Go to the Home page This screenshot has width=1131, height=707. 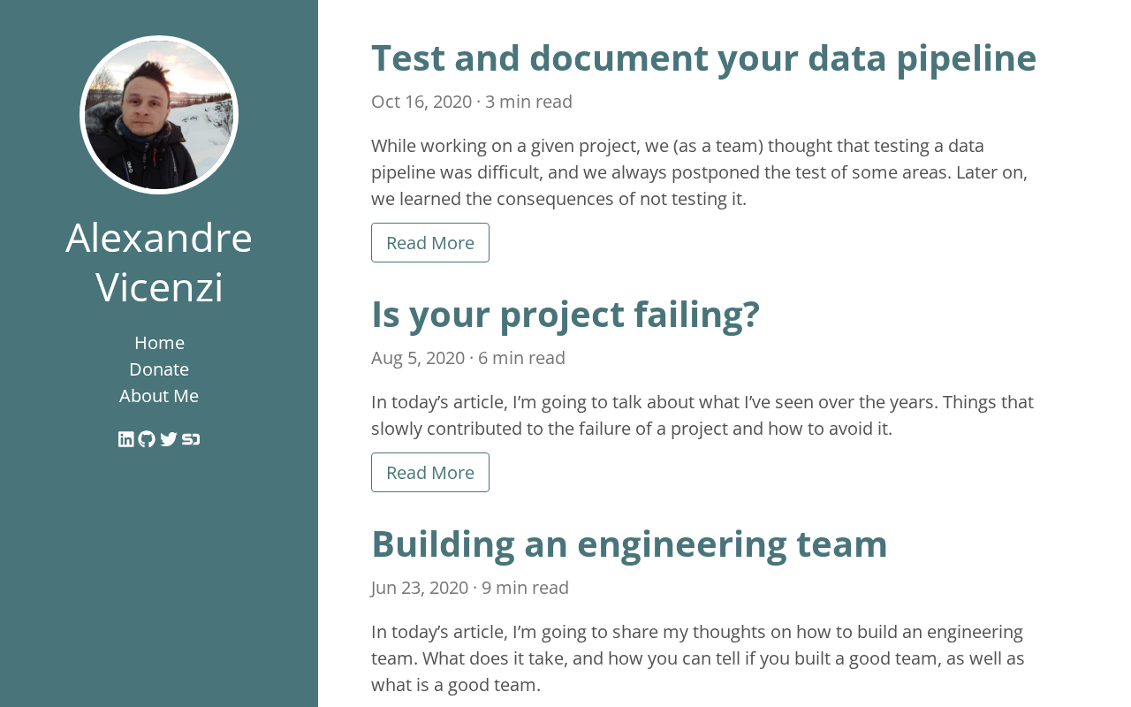point(159,342)
